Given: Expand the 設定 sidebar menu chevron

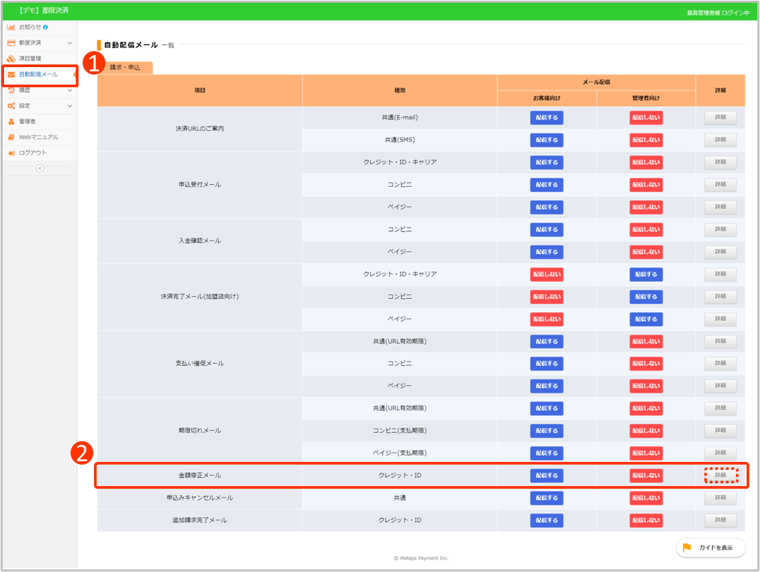Looking at the screenshot, I should 70,106.
